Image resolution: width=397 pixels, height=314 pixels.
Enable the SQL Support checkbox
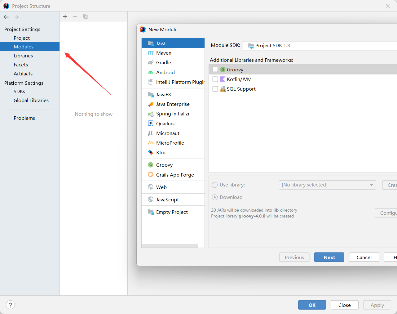pyautogui.click(x=215, y=89)
